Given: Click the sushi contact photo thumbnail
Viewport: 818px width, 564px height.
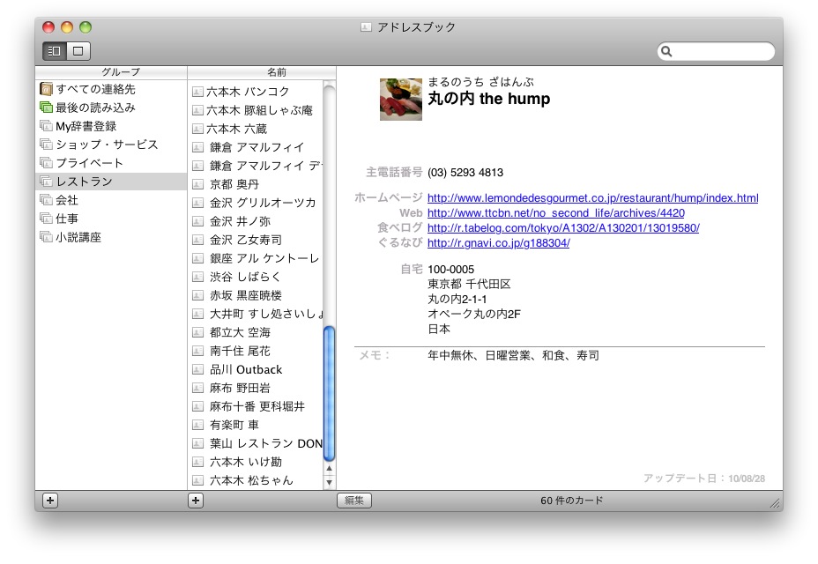Looking at the screenshot, I should coord(400,99).
